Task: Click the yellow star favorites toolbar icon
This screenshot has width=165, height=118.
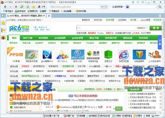Action: 34,7
